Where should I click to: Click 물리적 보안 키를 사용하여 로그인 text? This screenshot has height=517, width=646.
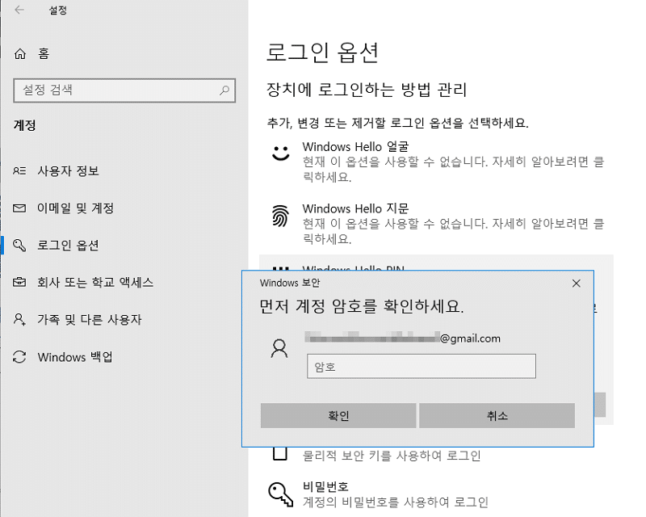point(392,456)
